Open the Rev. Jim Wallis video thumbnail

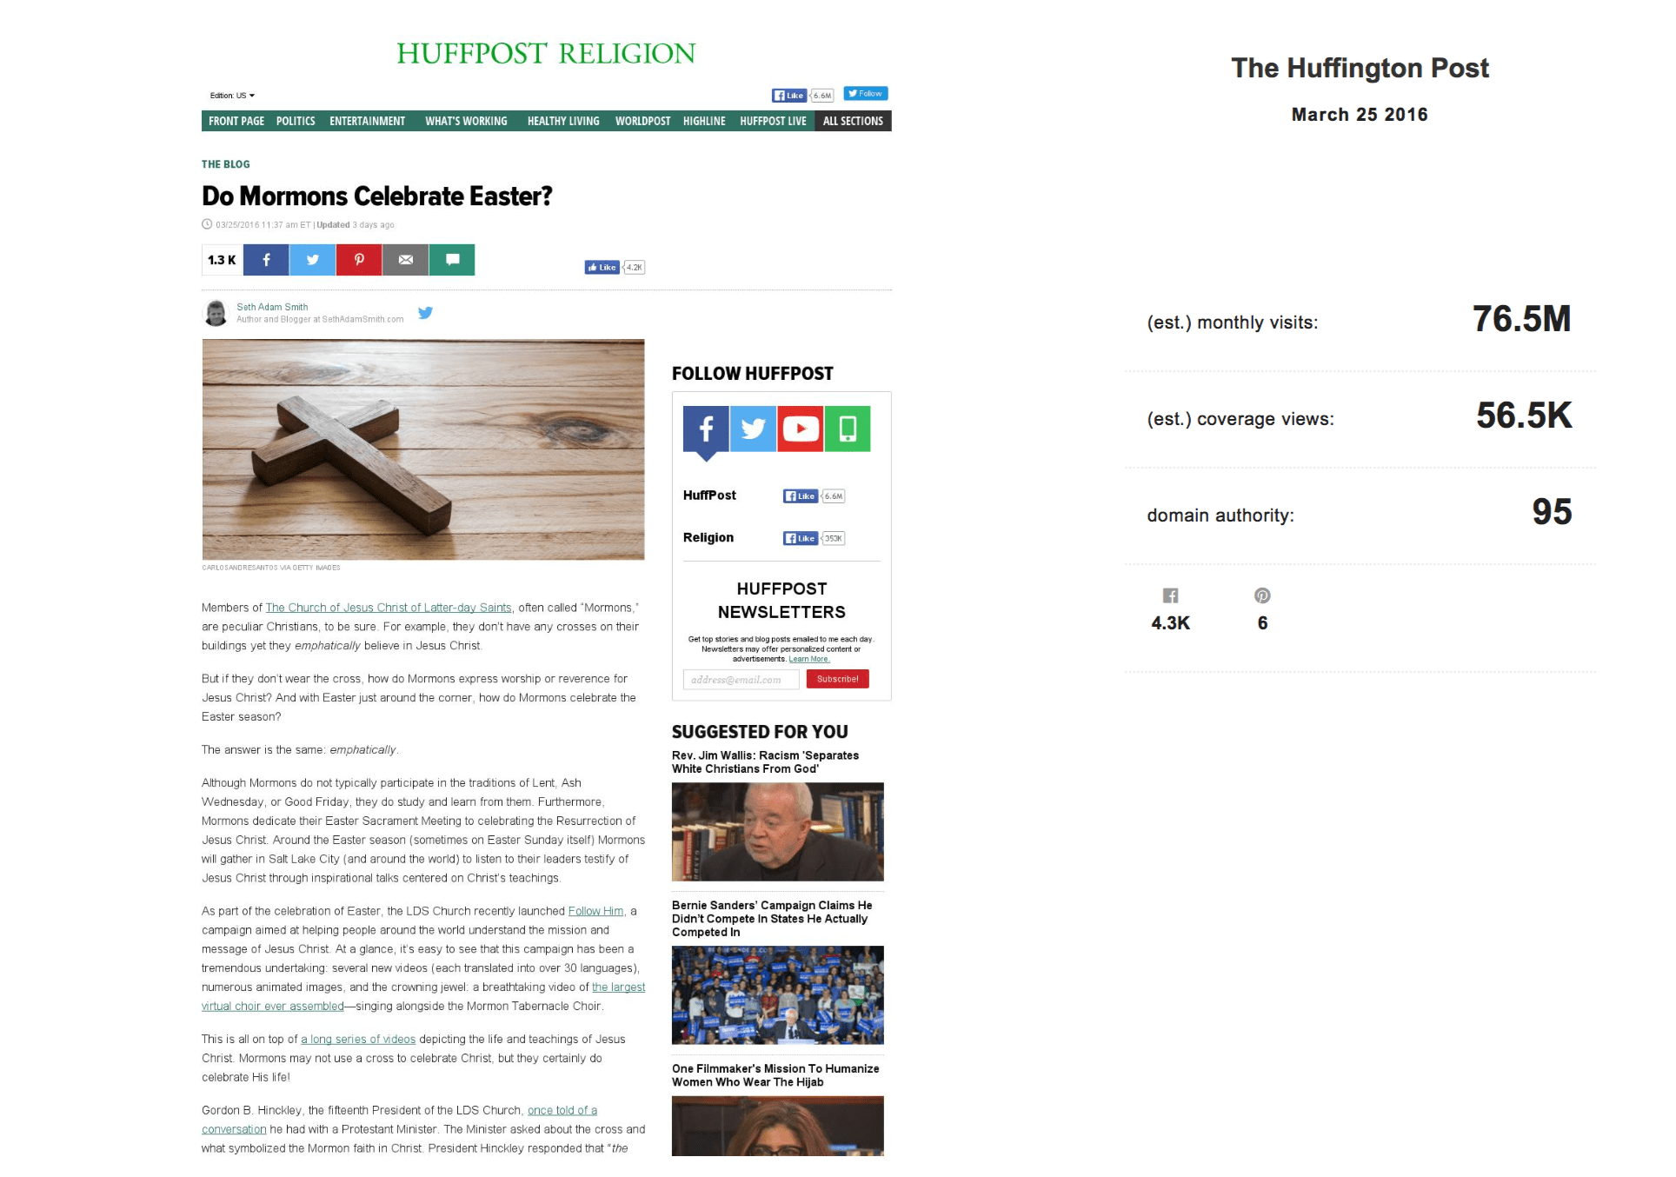coord(777,832)
